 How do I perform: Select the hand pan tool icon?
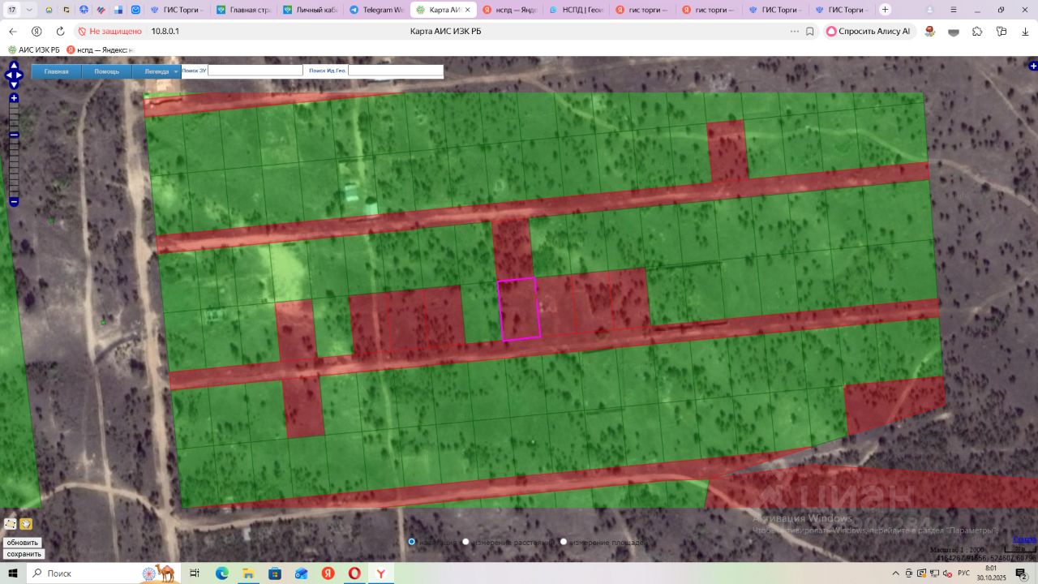[x=26, y=524]
